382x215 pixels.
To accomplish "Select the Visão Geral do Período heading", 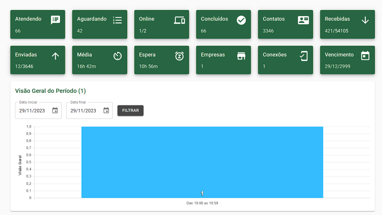I will (x=50, y=91).
